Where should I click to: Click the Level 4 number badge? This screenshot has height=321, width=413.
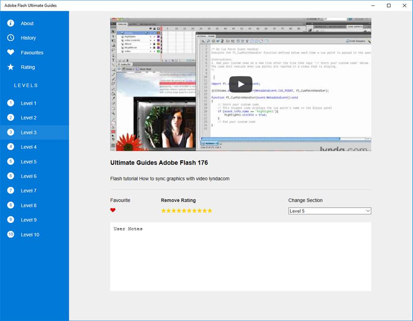[11, 147]
